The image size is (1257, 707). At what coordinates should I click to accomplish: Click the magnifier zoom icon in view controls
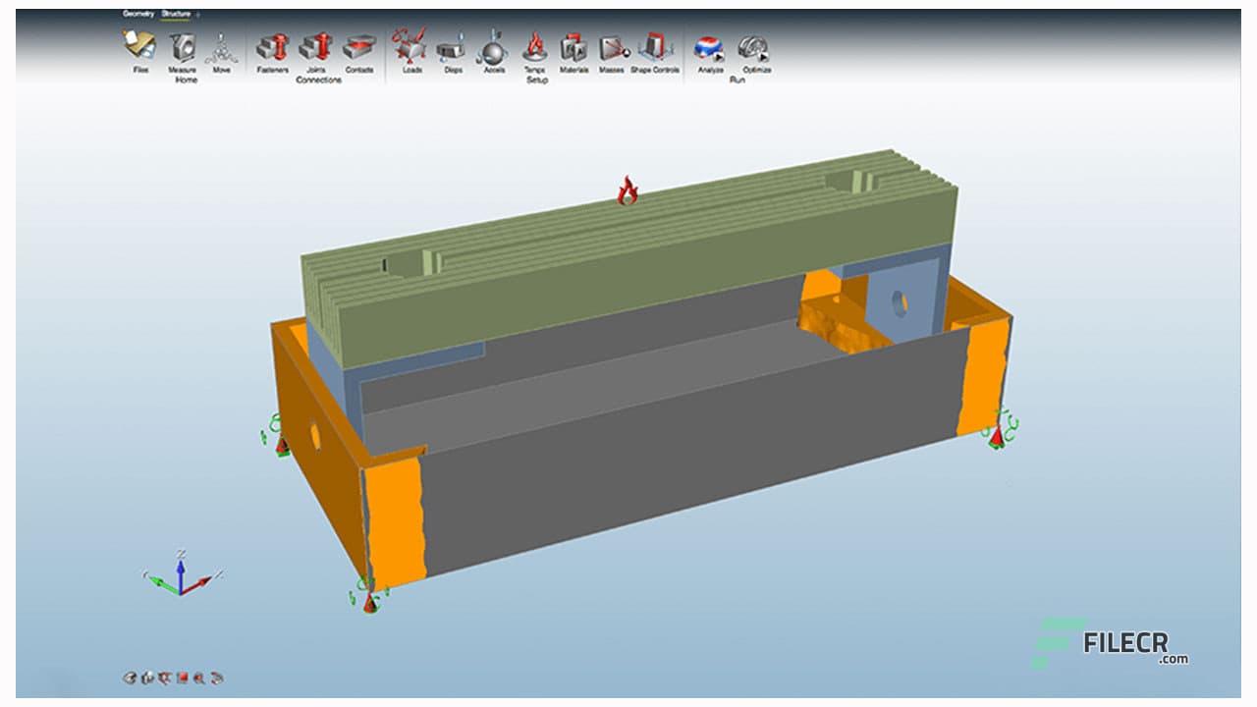pyautogui.click(x=199, y=678)
